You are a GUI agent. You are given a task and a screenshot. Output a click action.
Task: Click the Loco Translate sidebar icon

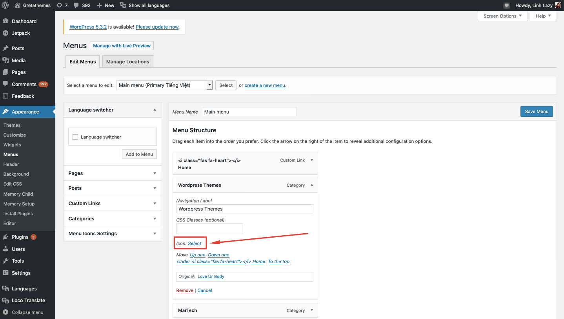click(5, 300)
